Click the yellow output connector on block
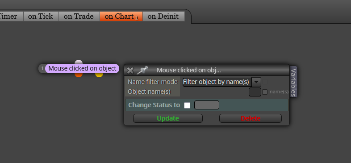Viewport: 351px width, 163px height. (x=99, y=75)
